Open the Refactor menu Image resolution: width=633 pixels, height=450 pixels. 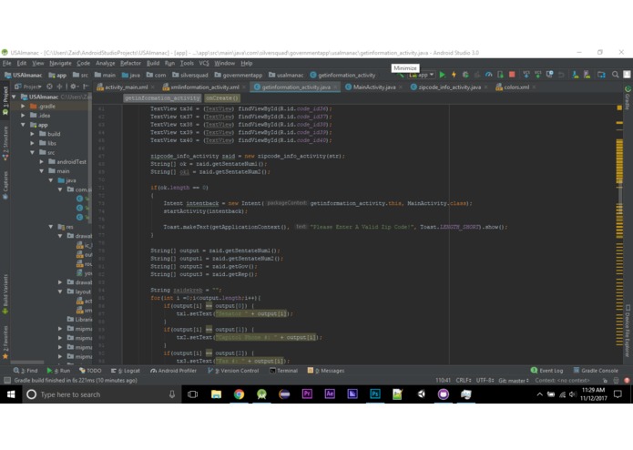(x=130, y=64)
